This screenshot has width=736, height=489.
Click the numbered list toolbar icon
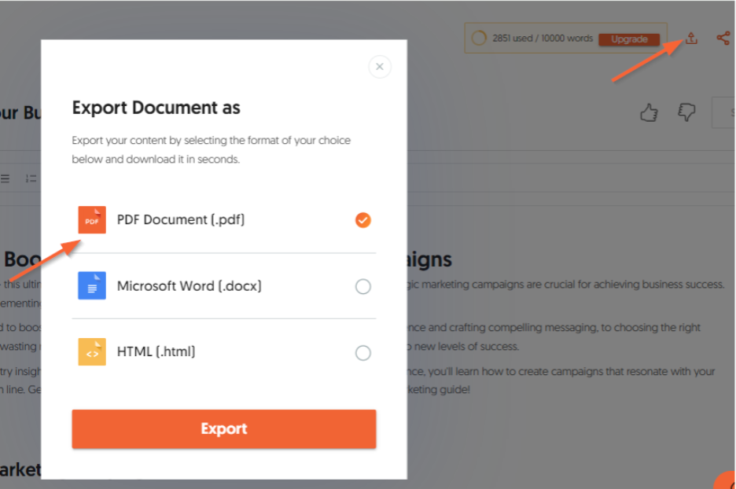click(31, 178)
